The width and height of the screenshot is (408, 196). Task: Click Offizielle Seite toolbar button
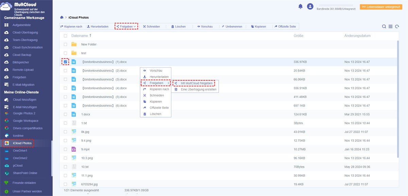[286, 27]
